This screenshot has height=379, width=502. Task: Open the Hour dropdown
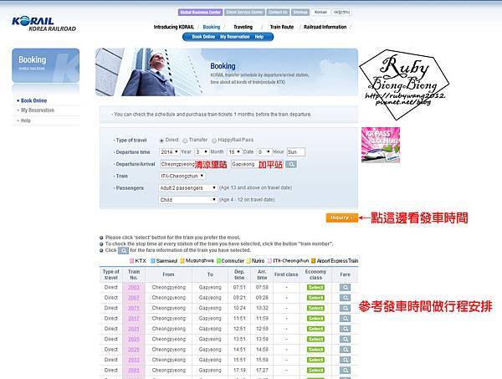(264, 151)
